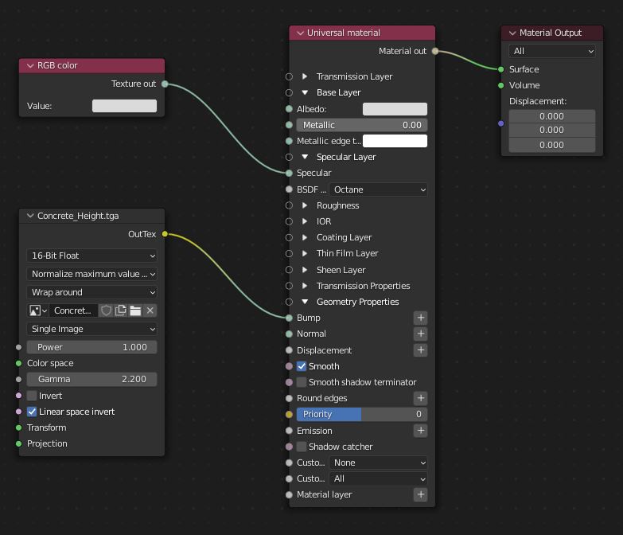Open the All target dropdown in Material Output
623x535 pixels.
pos(552,51)
